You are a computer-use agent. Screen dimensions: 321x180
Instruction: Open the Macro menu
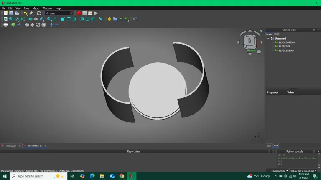(x=36, y=8)
